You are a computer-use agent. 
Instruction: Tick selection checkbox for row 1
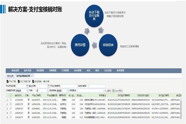click(11, 100)
